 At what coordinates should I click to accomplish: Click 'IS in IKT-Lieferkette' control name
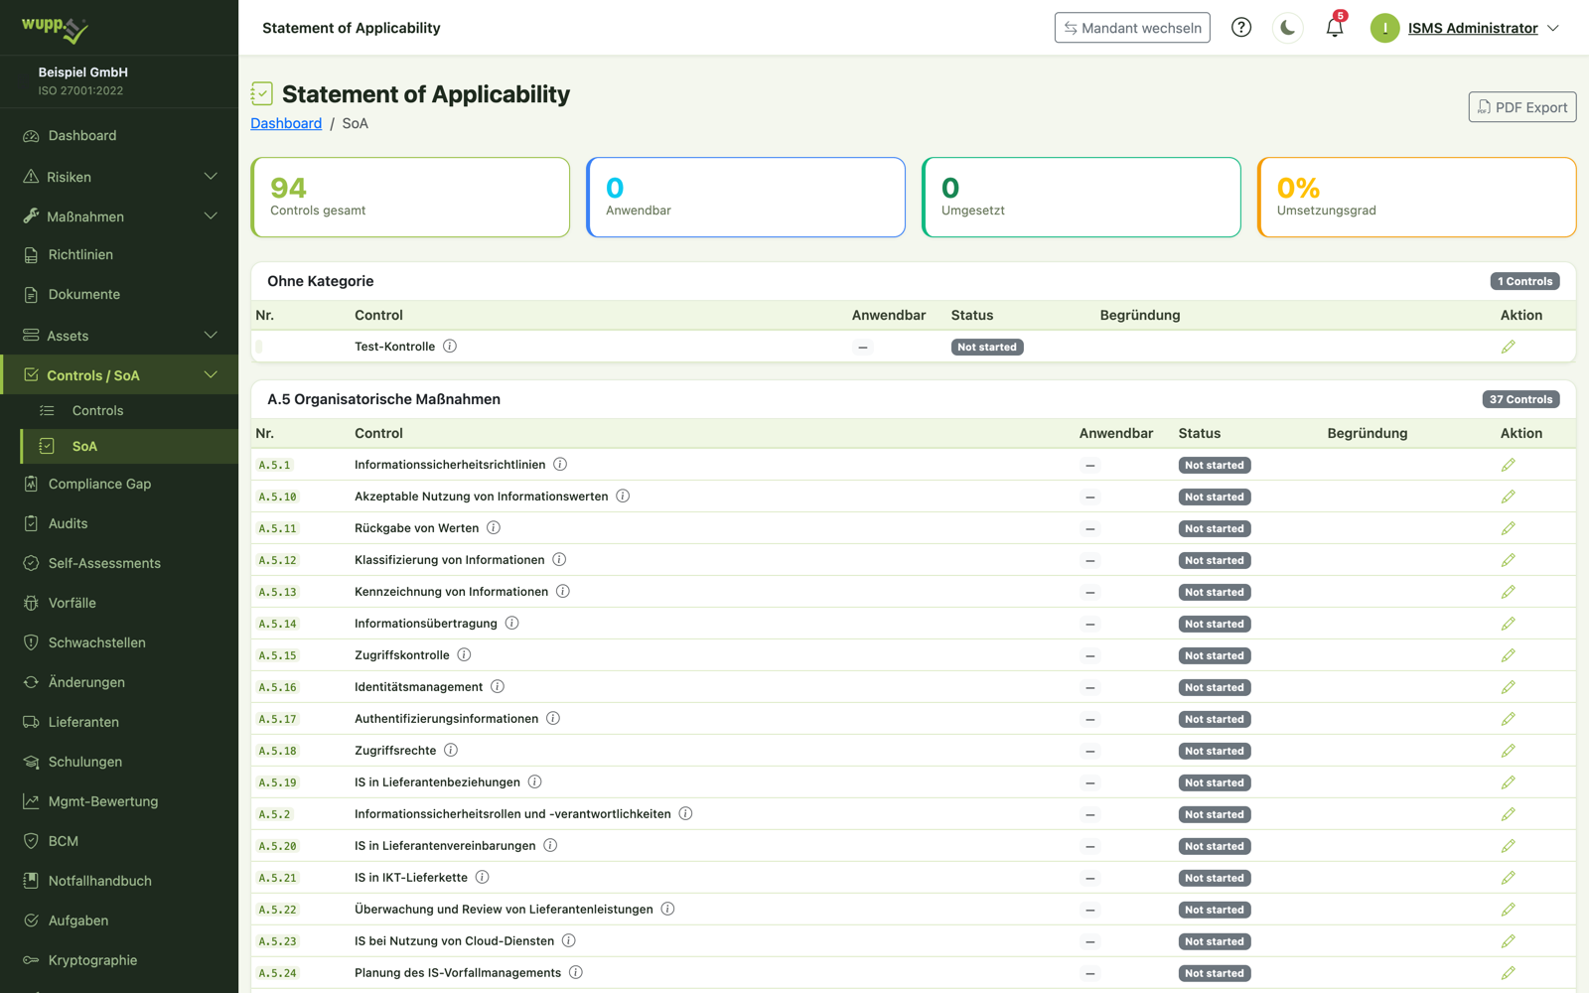411,878
